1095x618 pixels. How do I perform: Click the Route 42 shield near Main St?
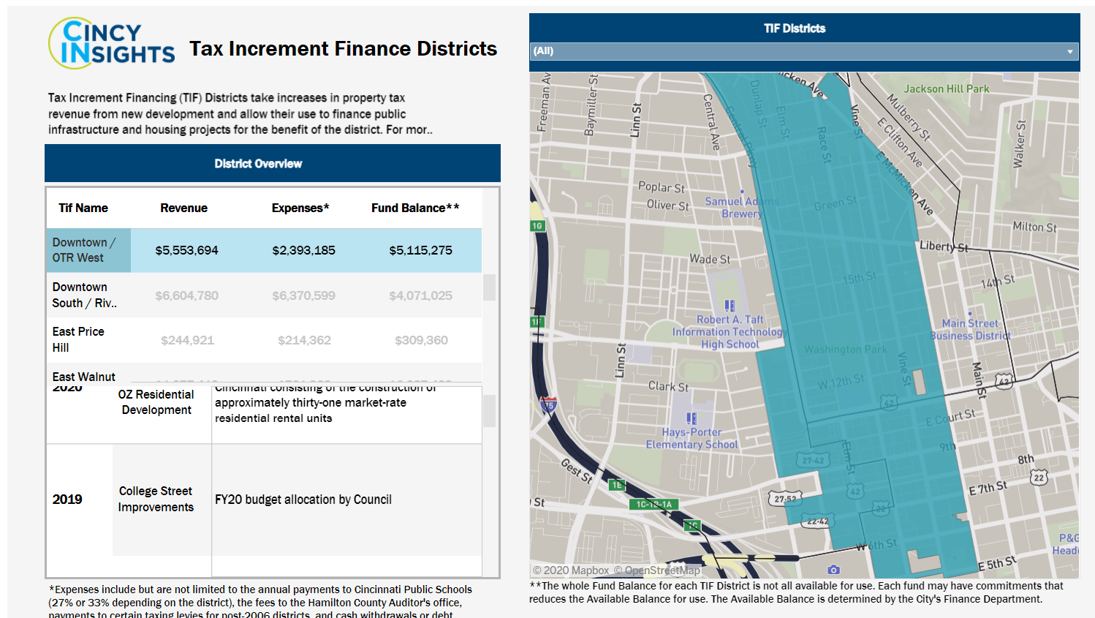click(x=1004, y=382)
